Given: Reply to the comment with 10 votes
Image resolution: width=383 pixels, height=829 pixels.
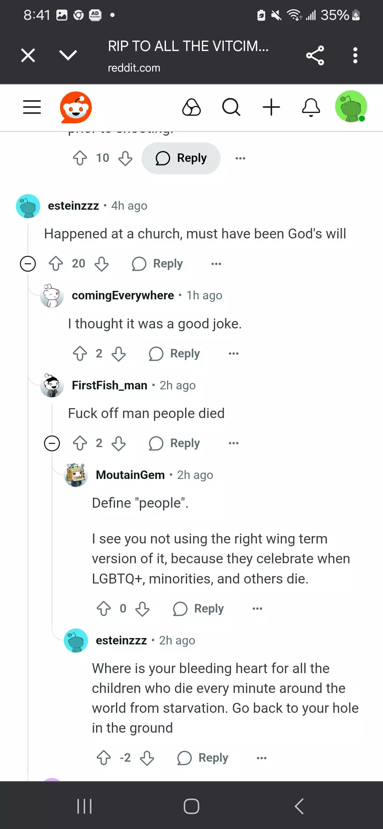Looking at the screenshot, I should pos(181,158).
